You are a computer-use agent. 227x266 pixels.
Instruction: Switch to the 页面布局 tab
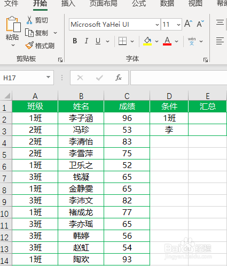tap(104, 3)
